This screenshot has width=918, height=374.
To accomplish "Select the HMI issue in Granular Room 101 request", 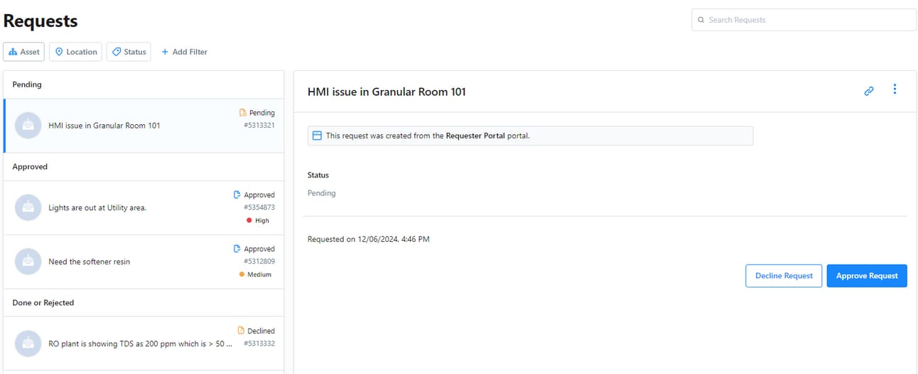I will click(144, 126).
